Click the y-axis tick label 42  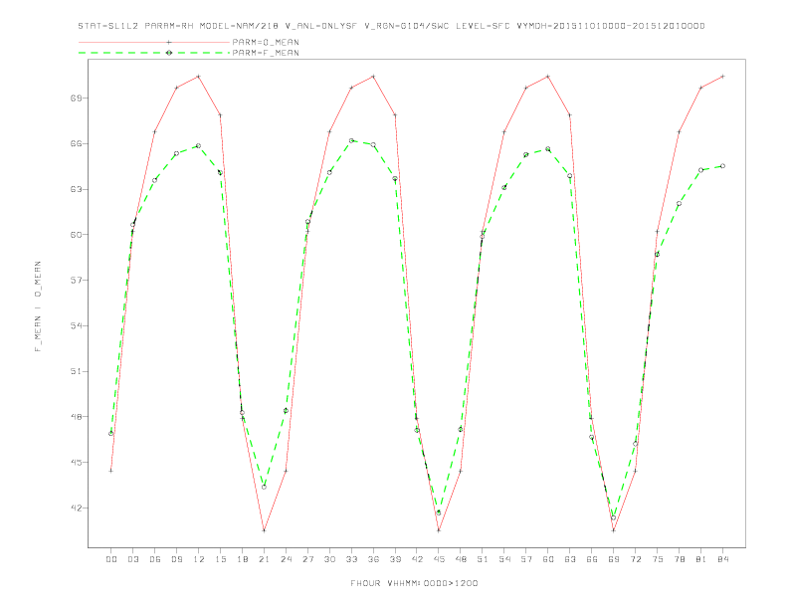coord(76,508)
